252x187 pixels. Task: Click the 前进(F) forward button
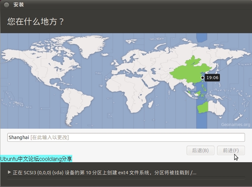point(231,150)
